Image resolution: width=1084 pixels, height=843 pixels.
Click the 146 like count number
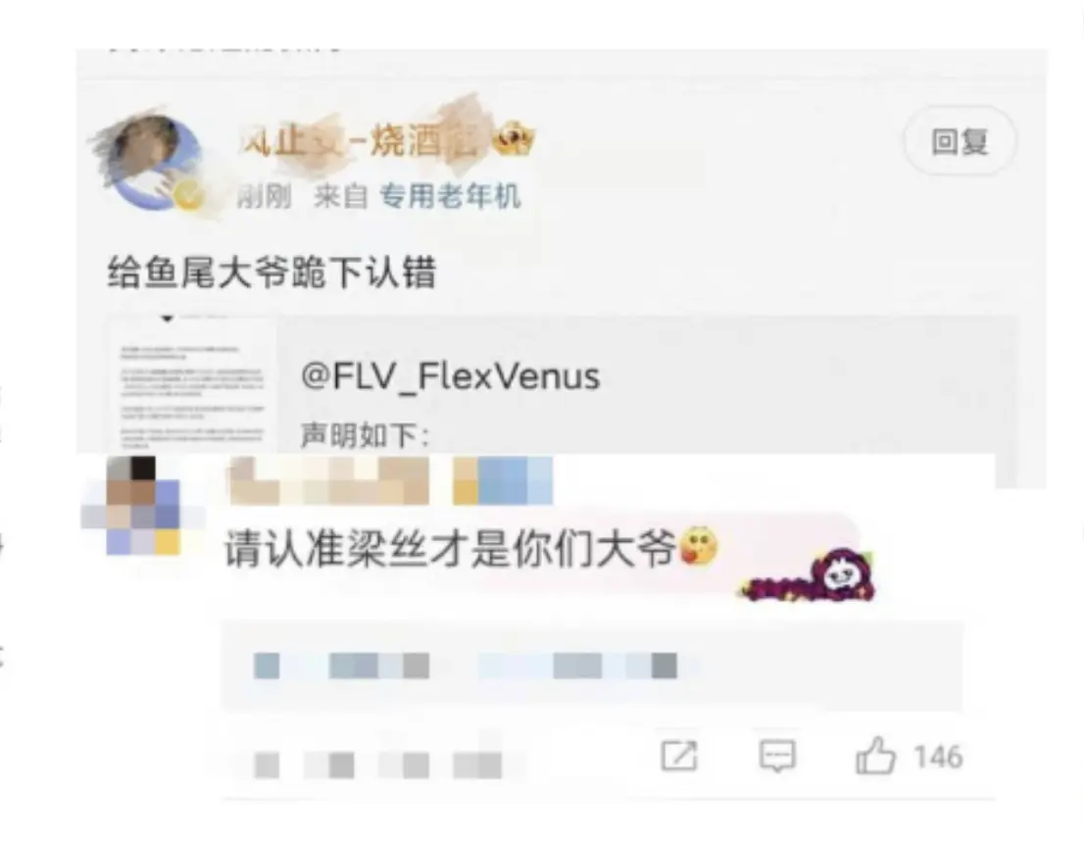tap(938, 757)
